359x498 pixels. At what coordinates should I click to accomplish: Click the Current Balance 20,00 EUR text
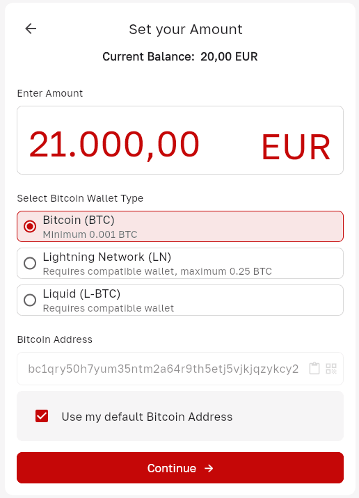(179, 56)
